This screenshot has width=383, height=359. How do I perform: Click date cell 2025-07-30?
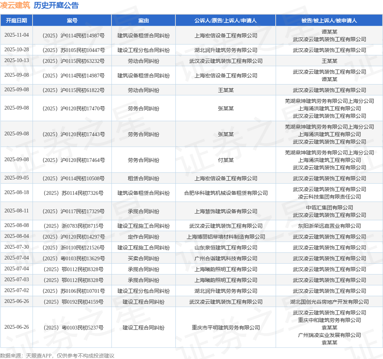[16, 247]
